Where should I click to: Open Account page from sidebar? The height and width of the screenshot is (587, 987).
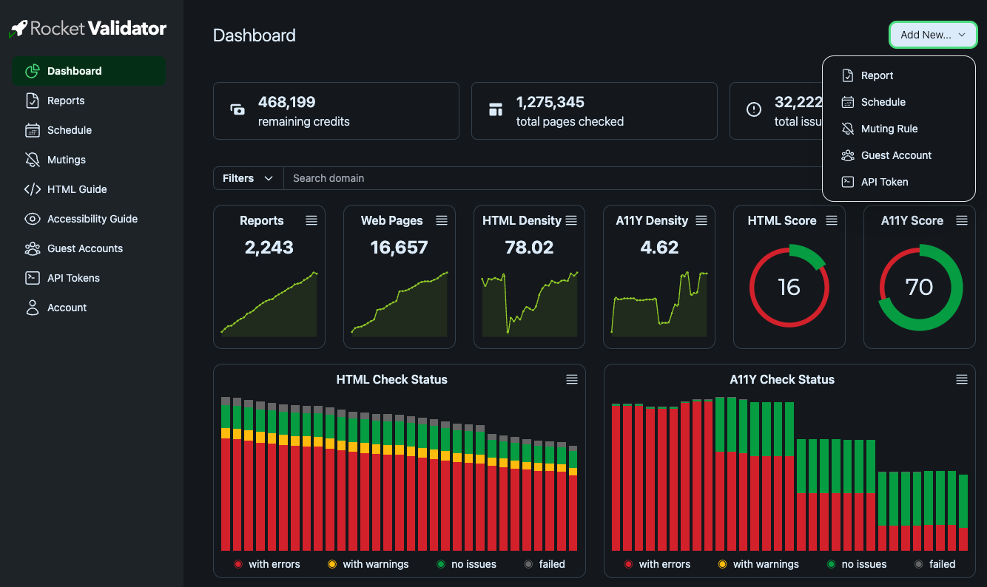(89, 308)
